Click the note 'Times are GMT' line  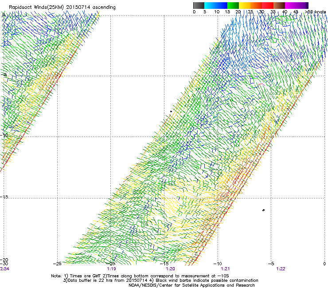[140, 276]
